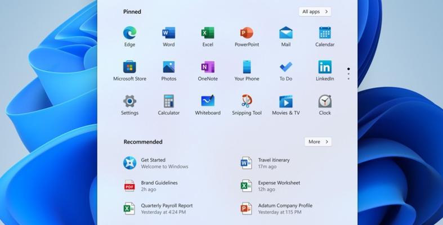
Task: Open the Snipping Tool
Action: [247, 105]
